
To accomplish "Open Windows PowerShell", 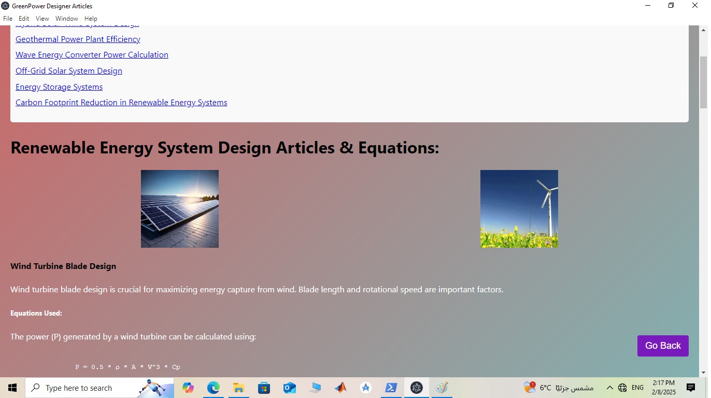I will click(391, 387).
